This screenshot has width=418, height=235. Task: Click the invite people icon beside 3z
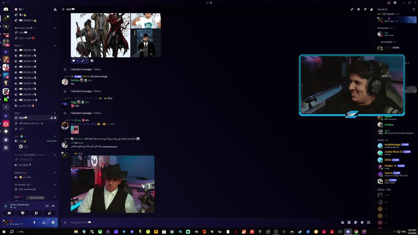click(x=55, y=9)
